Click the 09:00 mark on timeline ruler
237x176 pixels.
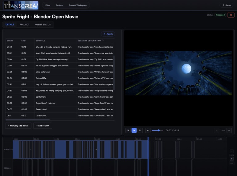click(199, 139)
